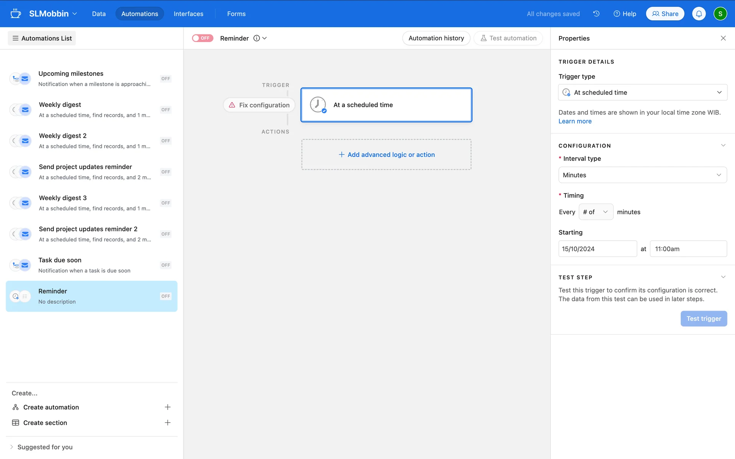Open the '# of' minutes dropdown
The width and height of the screenshot is (735, 459).
pos(595,212)
